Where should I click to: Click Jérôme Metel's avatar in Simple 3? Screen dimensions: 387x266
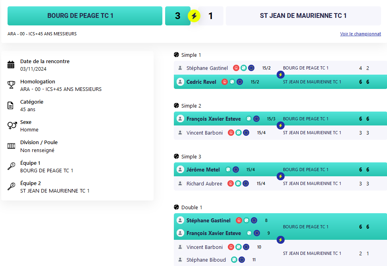pyautogui.click(x=180, y=170)
